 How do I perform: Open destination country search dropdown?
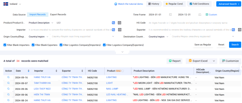pos(203,36)
